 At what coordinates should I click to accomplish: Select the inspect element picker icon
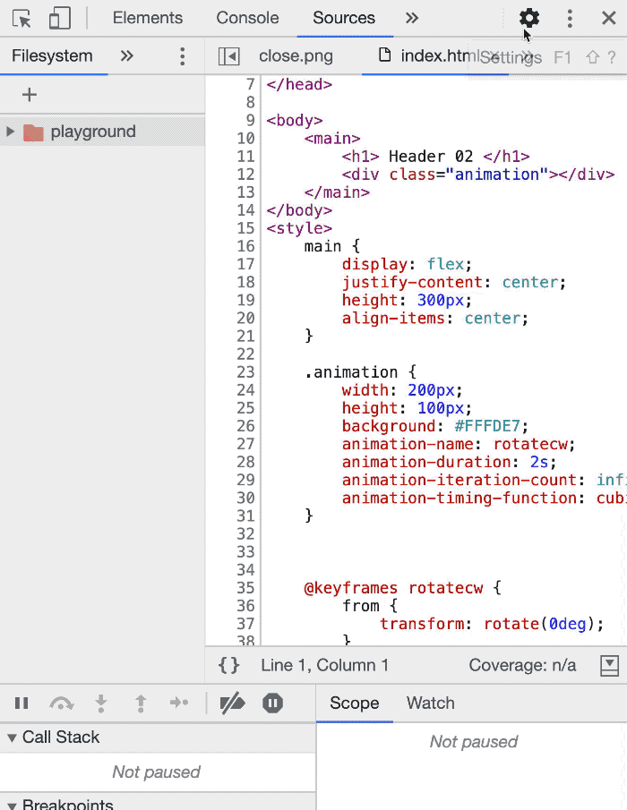(x=21, y=18)
